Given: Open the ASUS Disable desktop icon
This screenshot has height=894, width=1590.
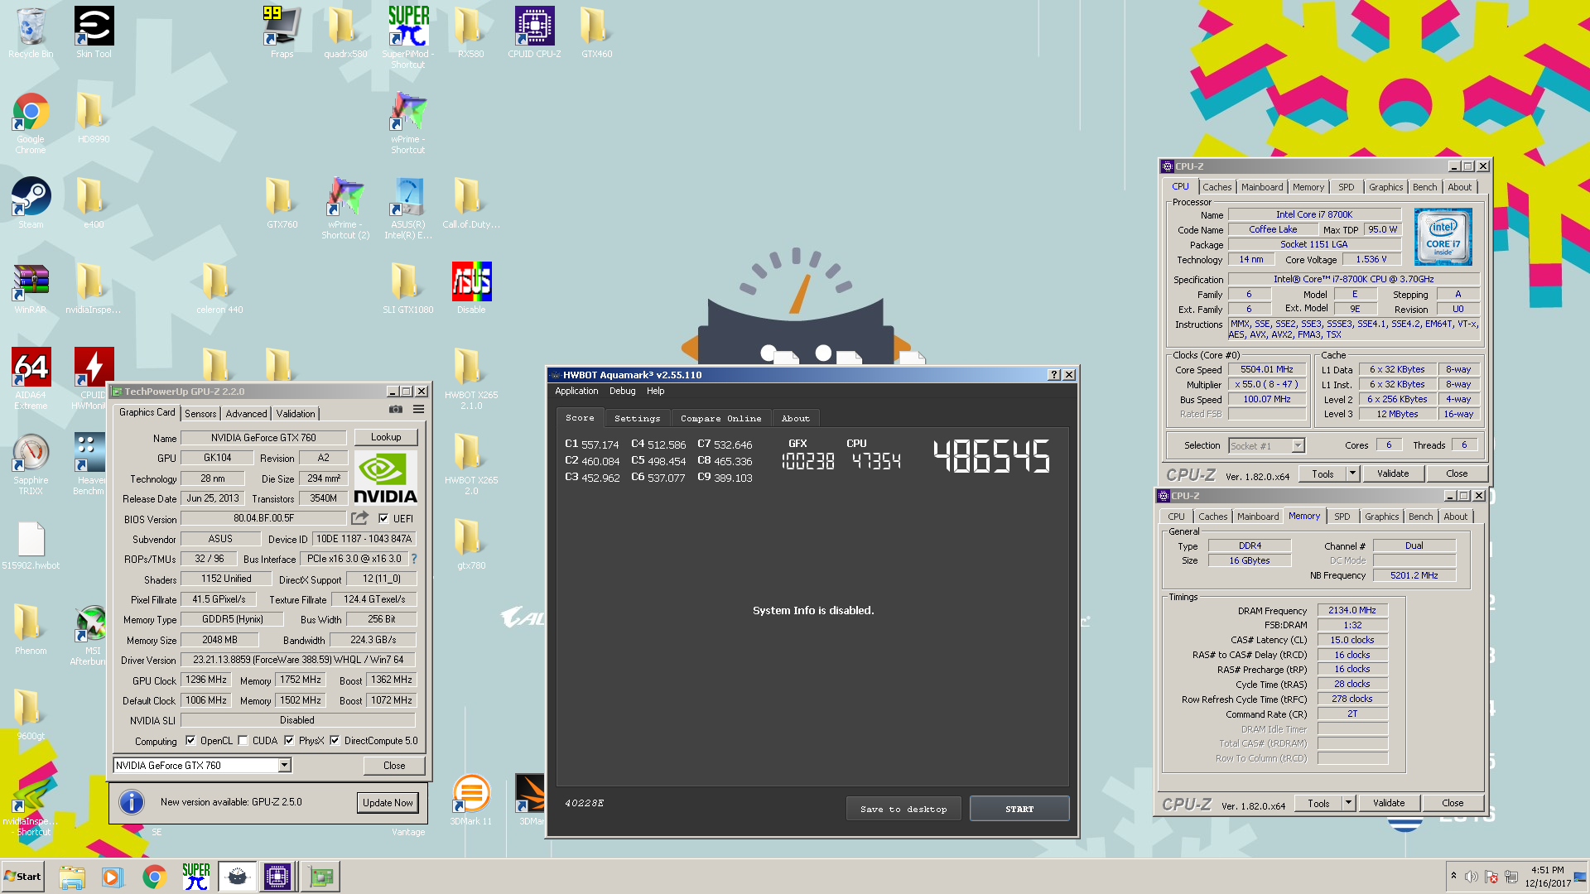Looking at the screenshot, I should (471, 288).
